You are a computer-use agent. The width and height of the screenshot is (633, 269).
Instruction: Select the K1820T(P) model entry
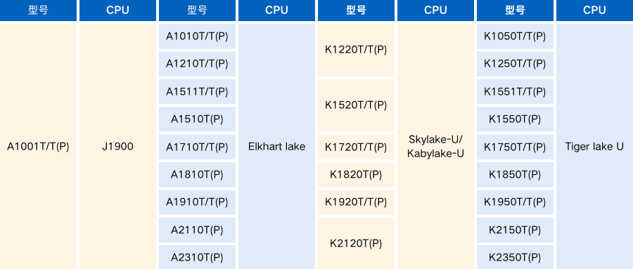356,174
